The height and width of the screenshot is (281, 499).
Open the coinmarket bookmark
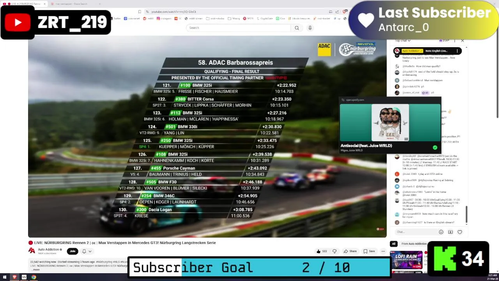click(132, 18)
